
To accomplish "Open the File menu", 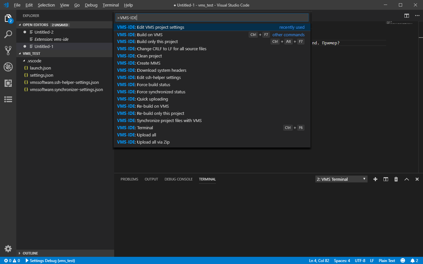I will pyautogui.click(x=17, y=5).
